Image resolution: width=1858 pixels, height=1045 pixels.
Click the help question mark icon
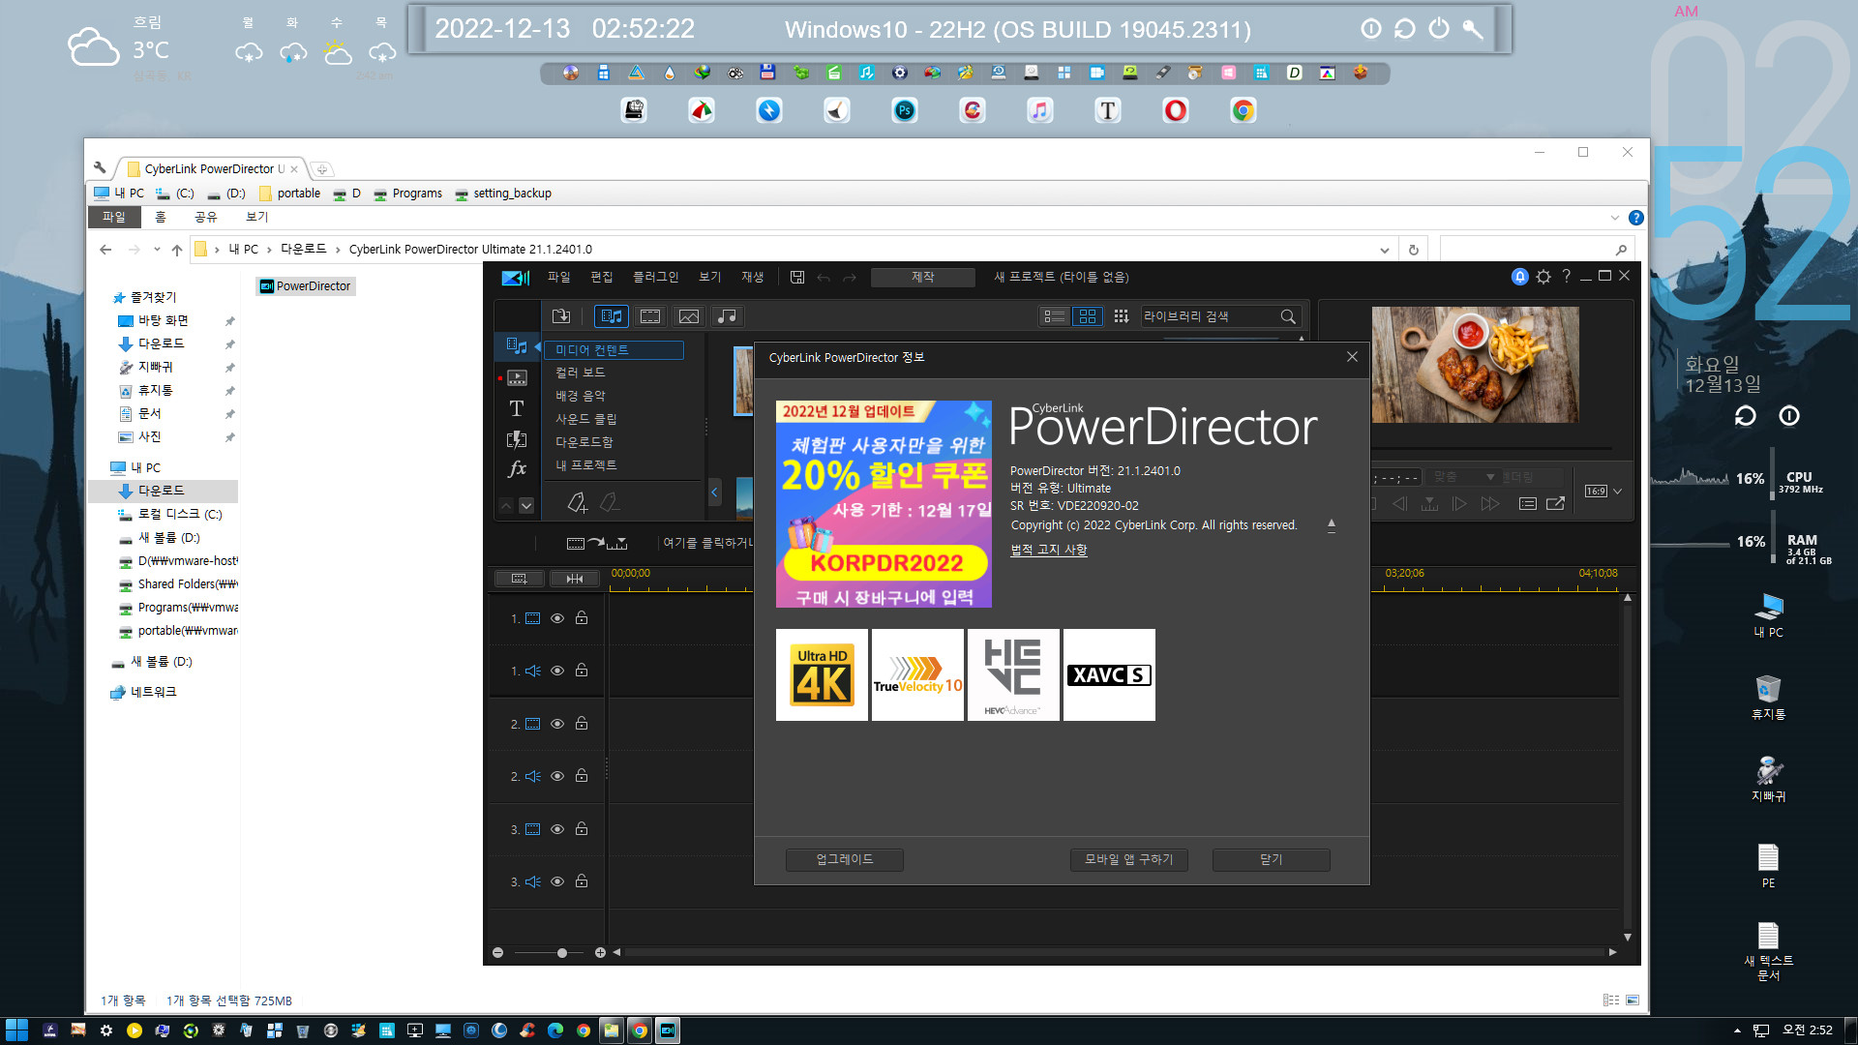(1567, 277)
